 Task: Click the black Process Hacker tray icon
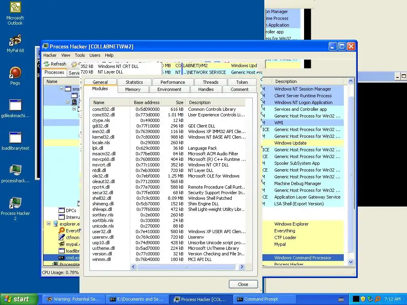pos(356,299)
